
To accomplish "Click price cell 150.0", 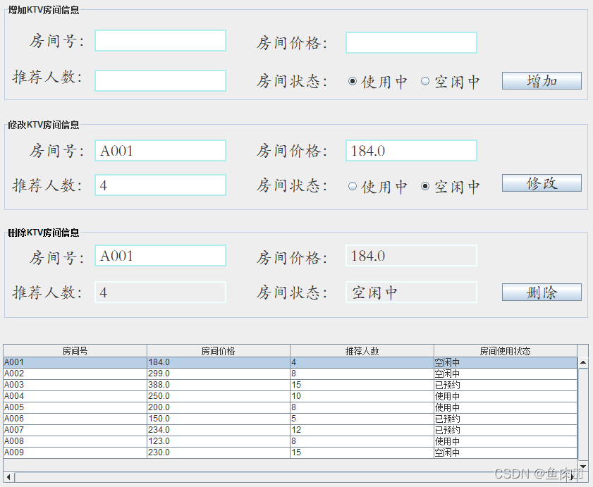I will tap(218, 419).
